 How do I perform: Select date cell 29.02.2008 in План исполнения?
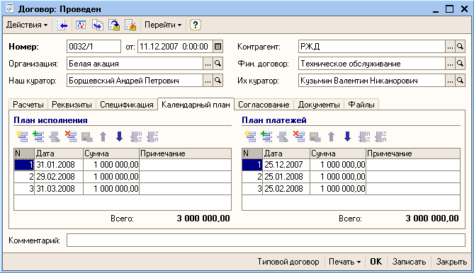59,177
